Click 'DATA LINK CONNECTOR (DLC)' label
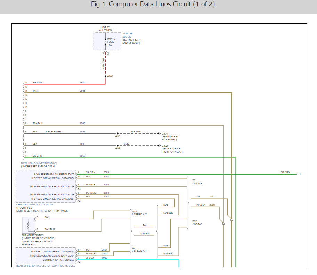This screenshot has height=275, width=317. [x=39, y=163]
